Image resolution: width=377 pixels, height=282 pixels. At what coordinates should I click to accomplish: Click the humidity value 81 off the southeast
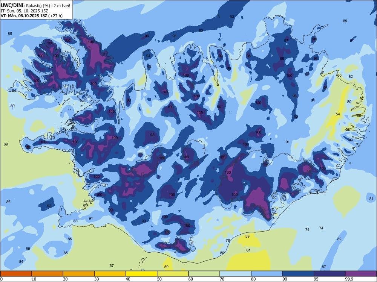(371, 199)
